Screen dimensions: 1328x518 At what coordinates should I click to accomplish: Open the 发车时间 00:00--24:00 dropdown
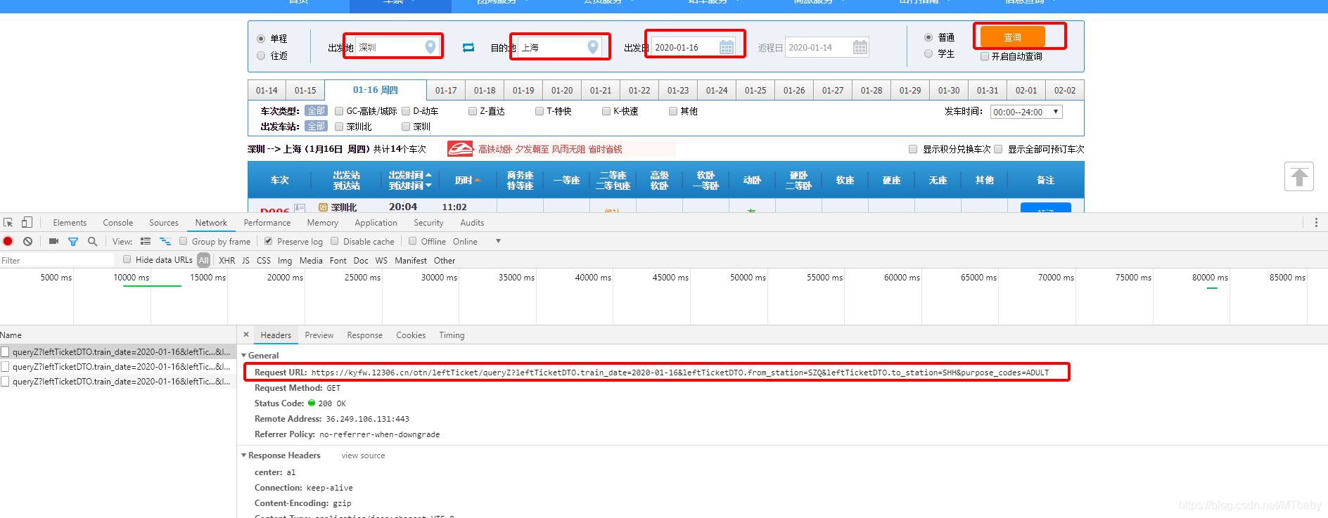[1026, 112]
